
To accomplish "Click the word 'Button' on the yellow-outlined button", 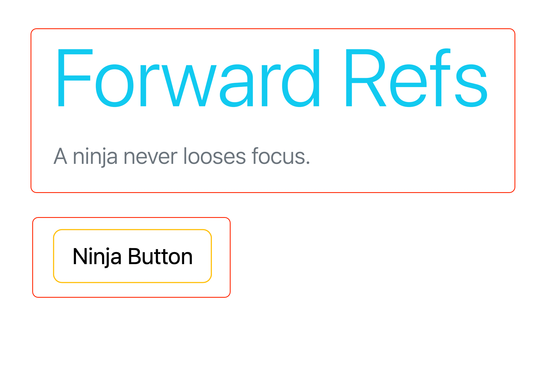I will coord(160,256).
